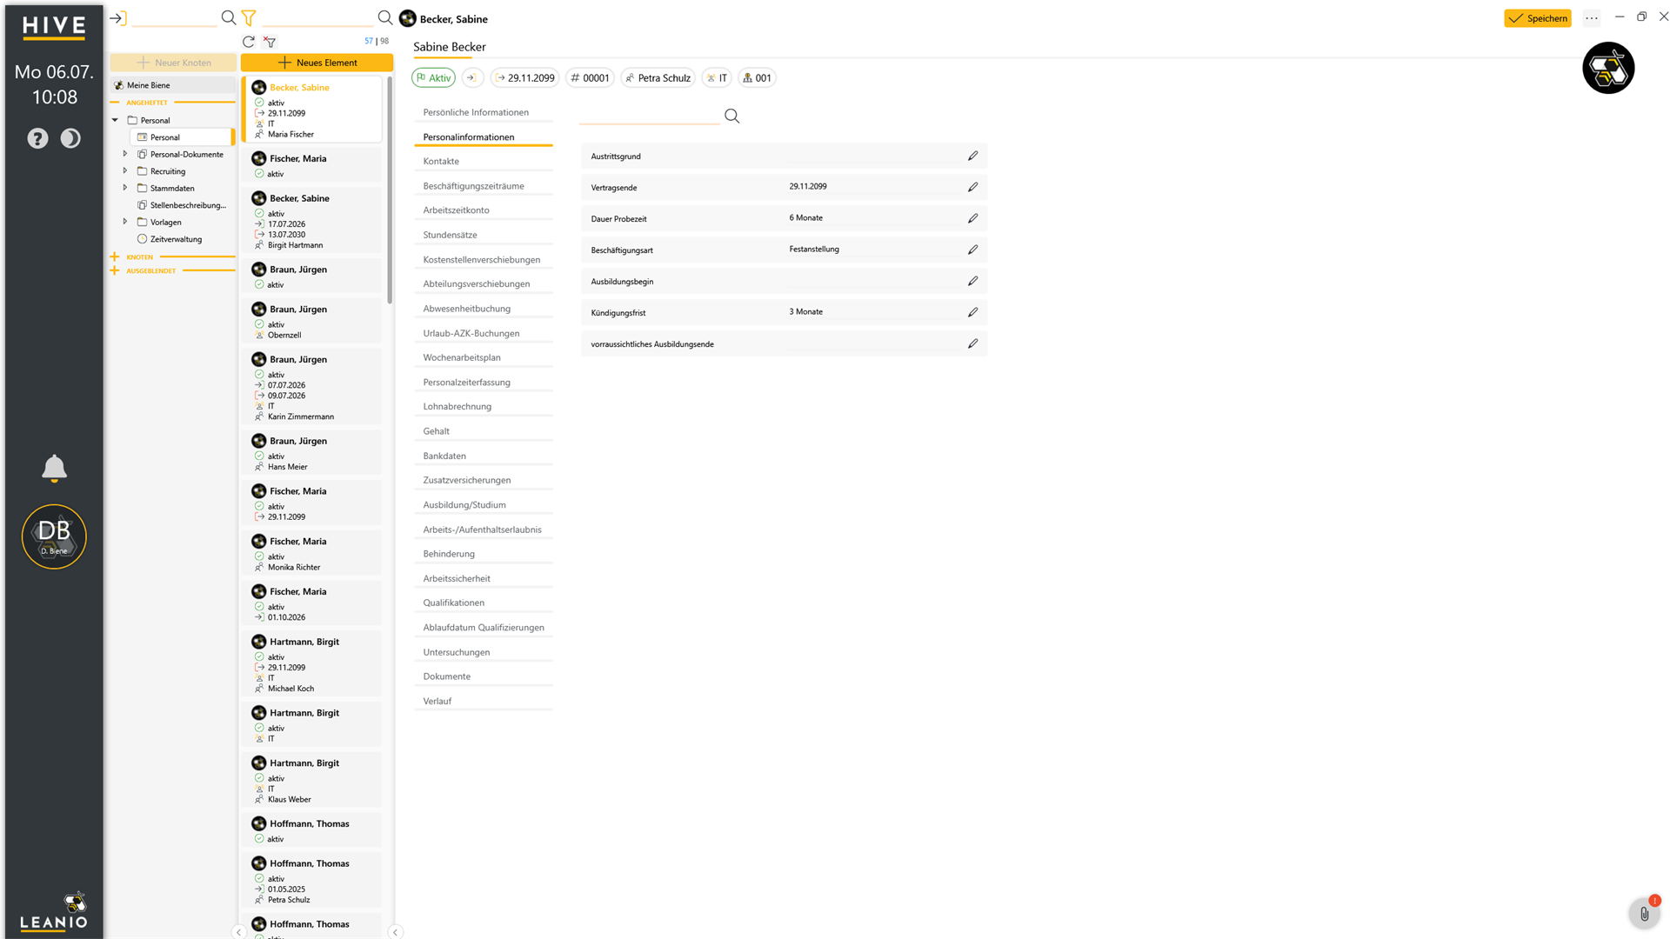
Task: Click the yellow filter funnel icon
Action: 249,17
